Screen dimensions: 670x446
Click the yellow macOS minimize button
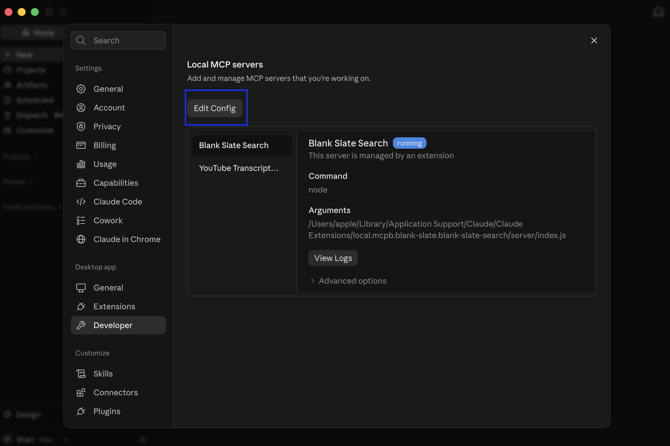[22, 12]
